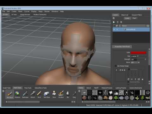Viewport: 152px width, 114px height.
Task: Activate the Paint Erase tool
Action: coord(47,94)
